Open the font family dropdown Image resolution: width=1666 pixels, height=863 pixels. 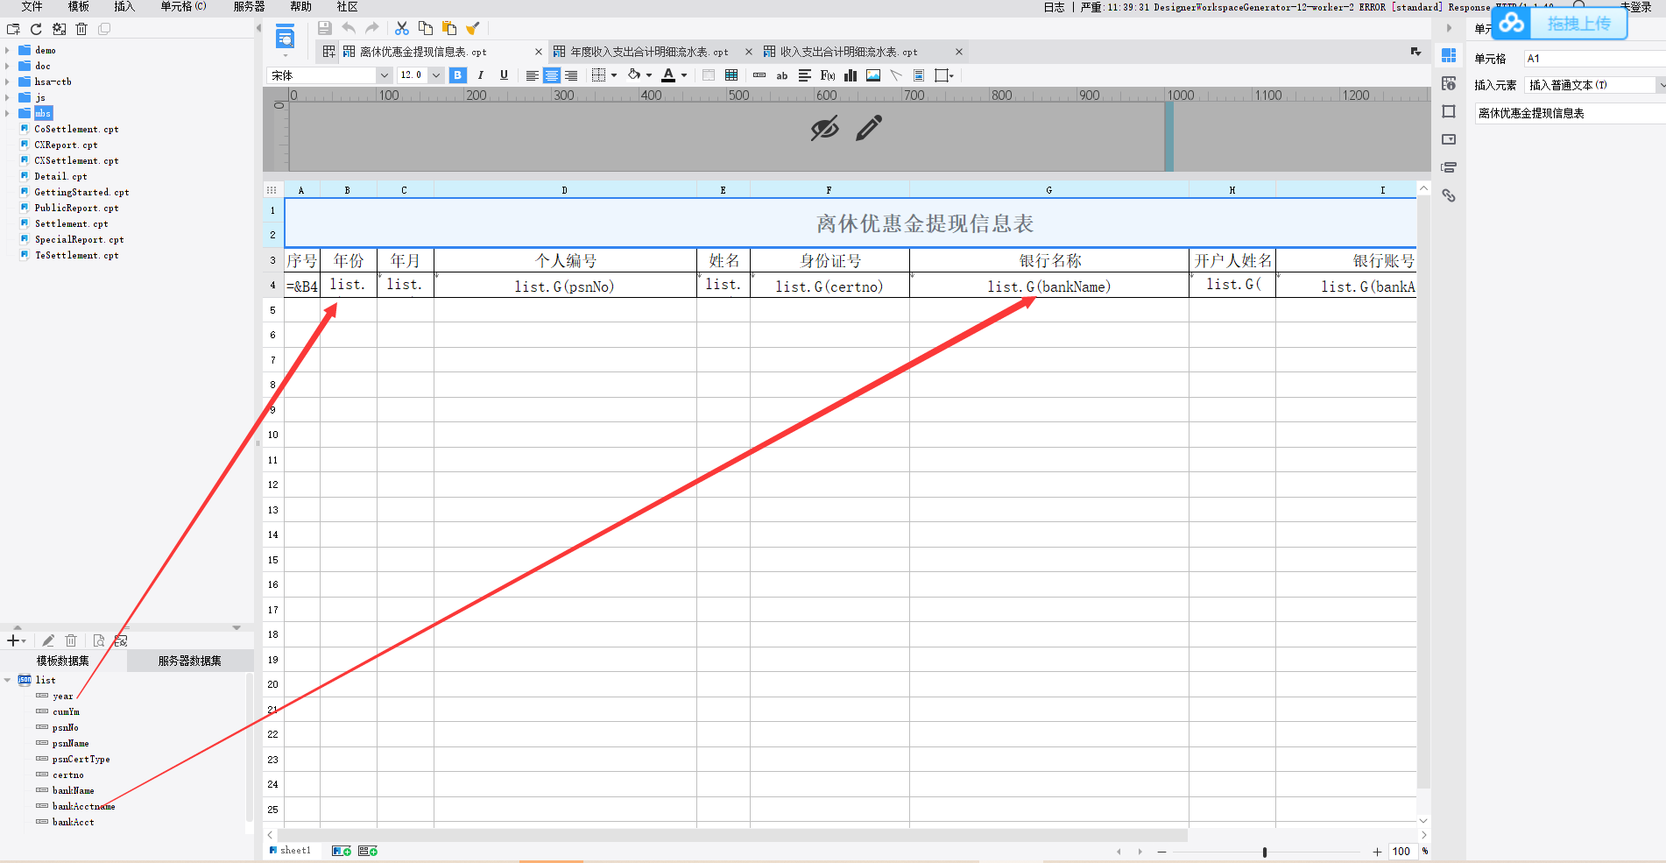(384, 75)
